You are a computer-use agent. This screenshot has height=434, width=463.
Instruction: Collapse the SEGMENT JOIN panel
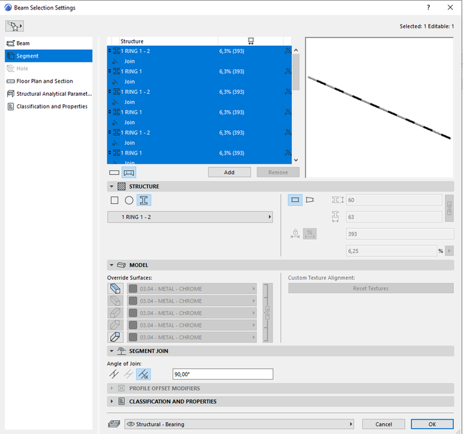(111, 351)
